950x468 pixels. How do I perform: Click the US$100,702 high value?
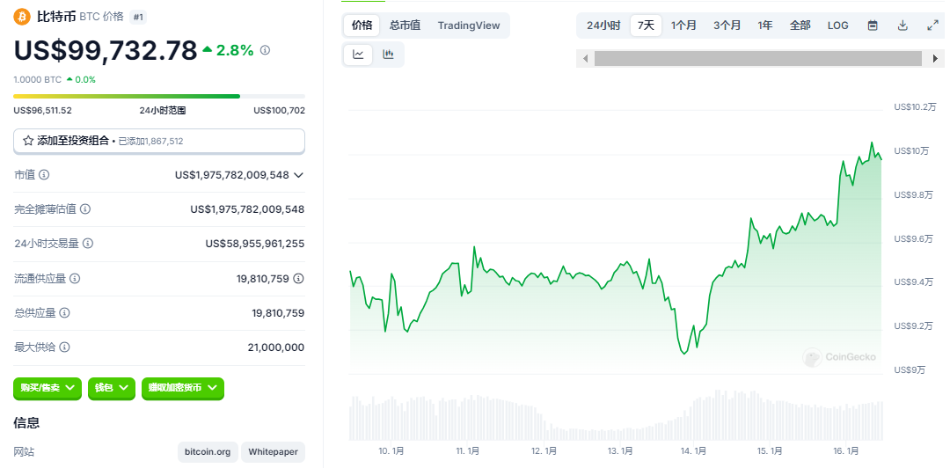(280, 110)
